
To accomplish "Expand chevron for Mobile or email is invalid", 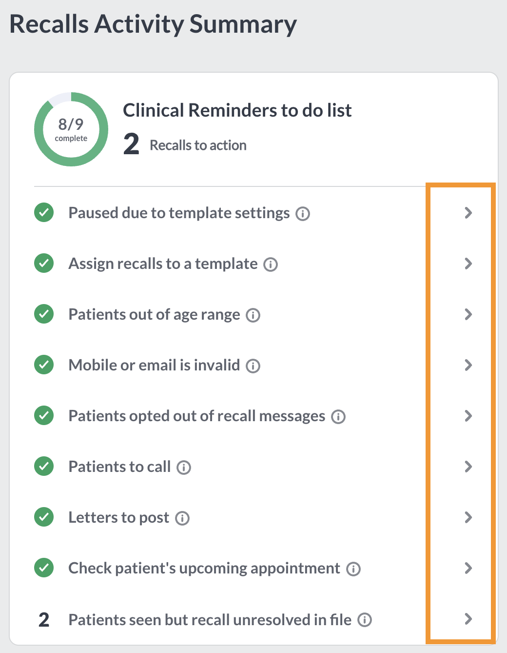I will [x=468, y=365].
